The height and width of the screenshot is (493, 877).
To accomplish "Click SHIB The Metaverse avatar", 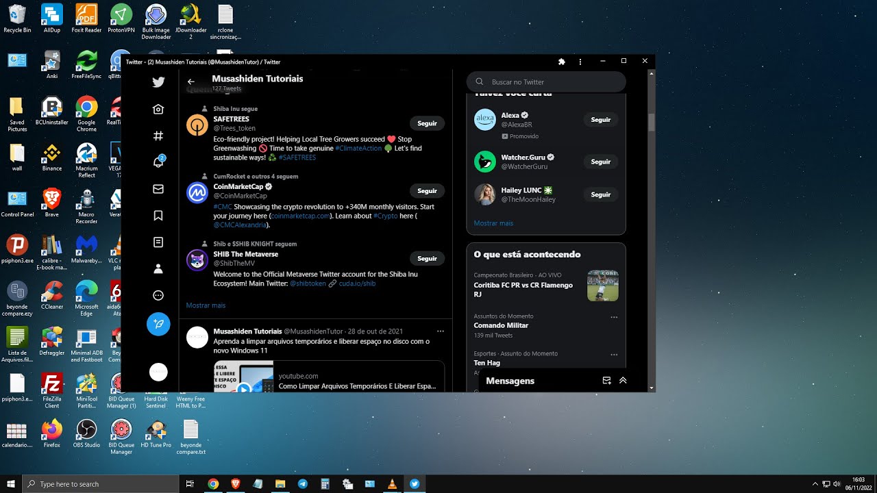I will pos(197,260).
